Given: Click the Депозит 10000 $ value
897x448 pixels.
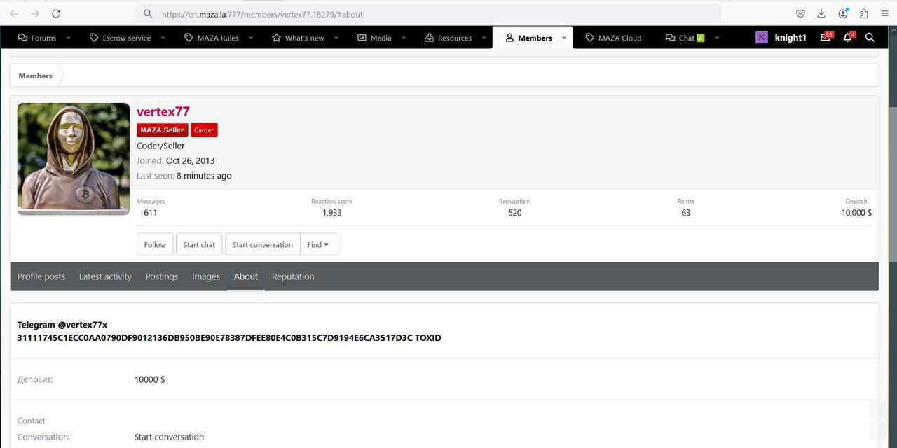Looking at the screenshot, I should (x=150, y=379).
